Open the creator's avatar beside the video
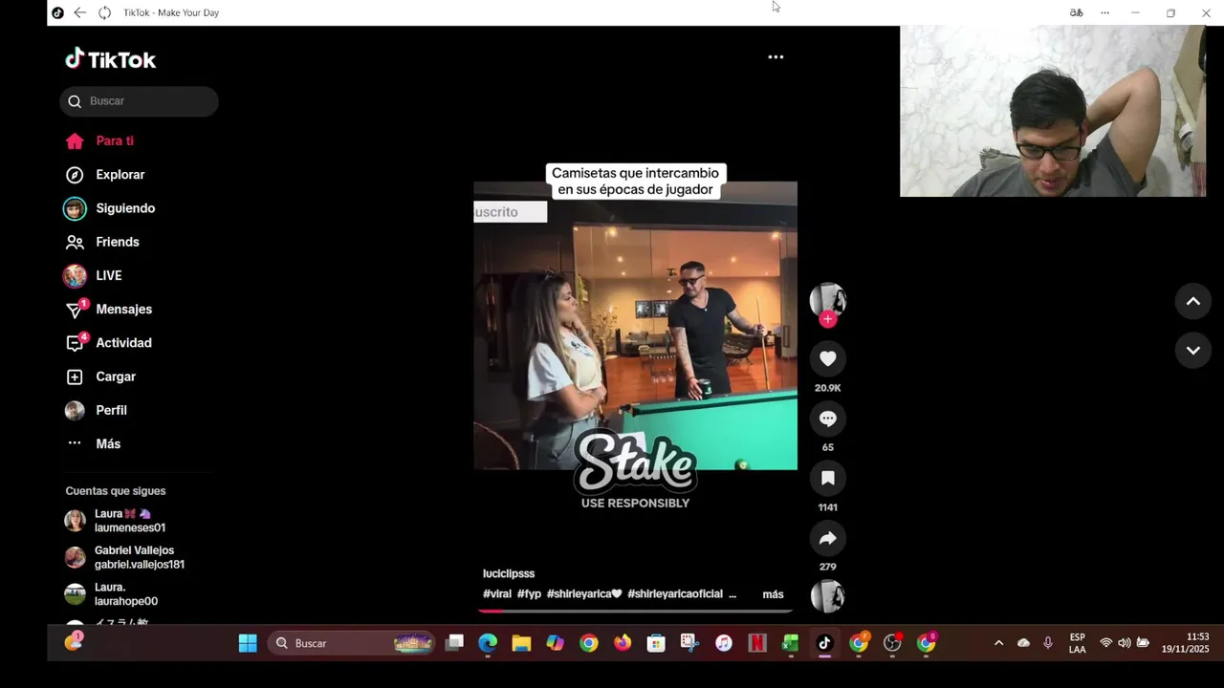Screen dimensions: 1224x688 point(828,299)
